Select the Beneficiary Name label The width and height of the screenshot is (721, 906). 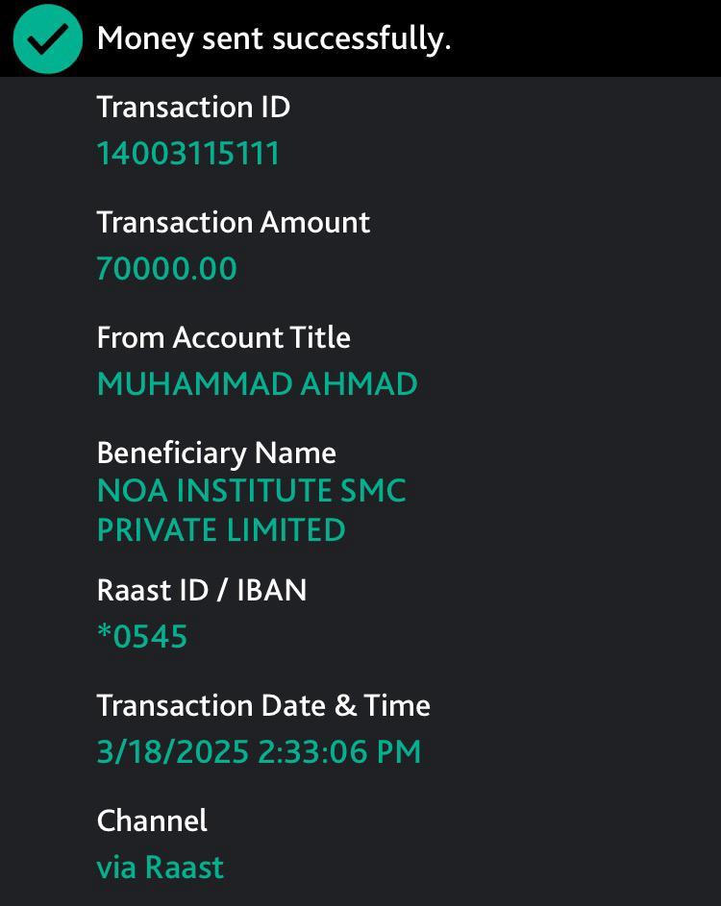216,453
